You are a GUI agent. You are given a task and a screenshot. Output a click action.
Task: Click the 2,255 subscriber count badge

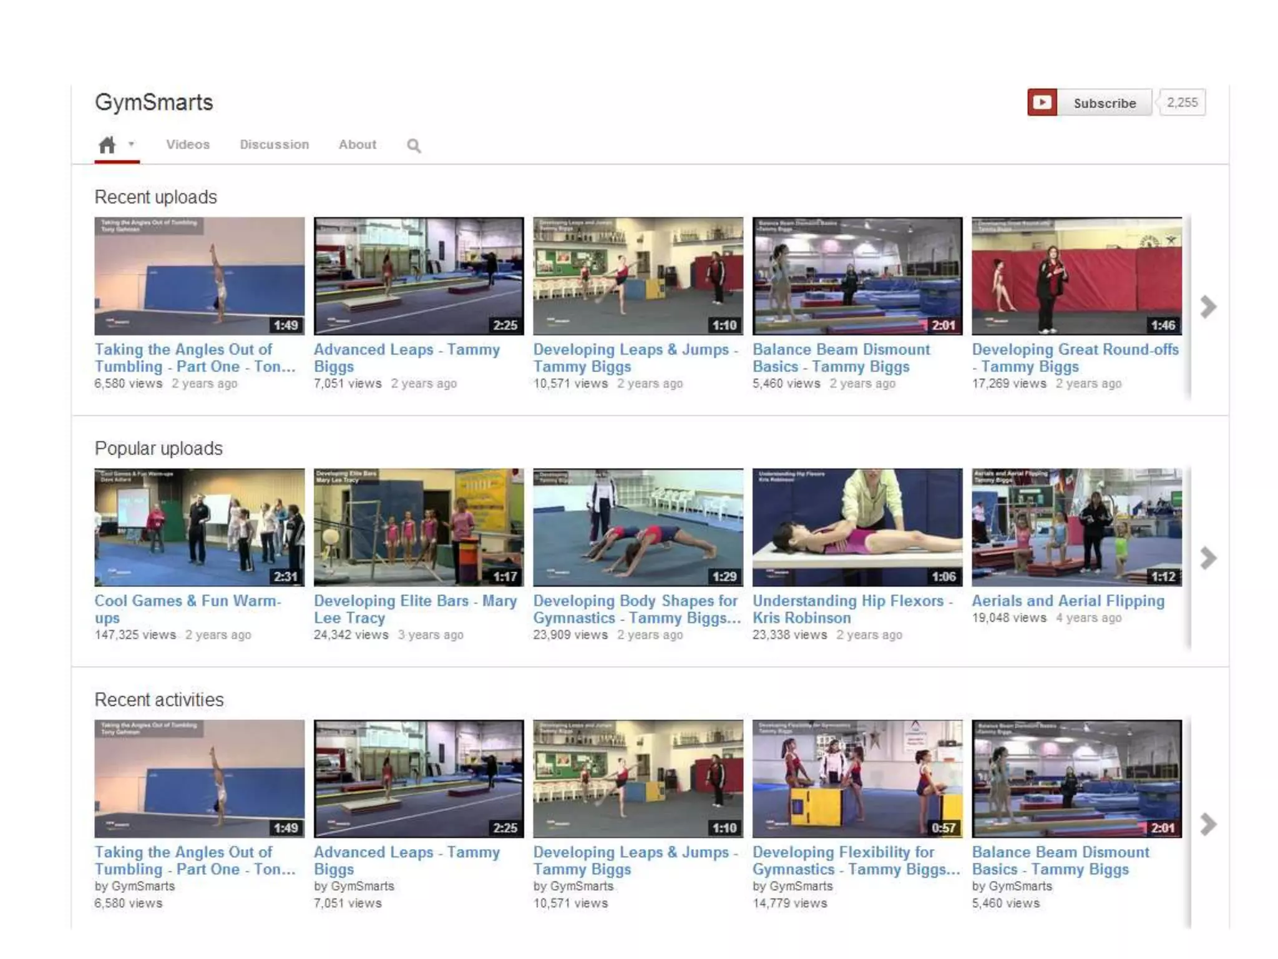(1182, 102)
